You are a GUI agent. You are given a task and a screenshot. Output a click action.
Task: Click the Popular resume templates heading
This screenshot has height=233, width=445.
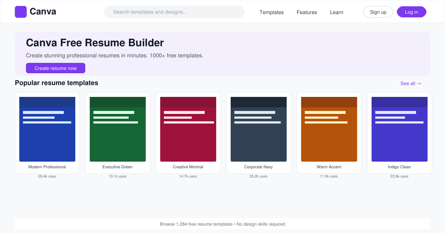[x=56, y=83]
